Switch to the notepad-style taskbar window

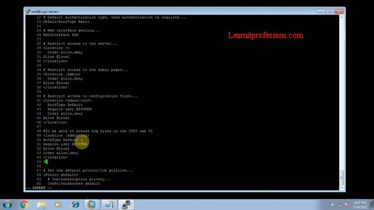pos(109,205)
